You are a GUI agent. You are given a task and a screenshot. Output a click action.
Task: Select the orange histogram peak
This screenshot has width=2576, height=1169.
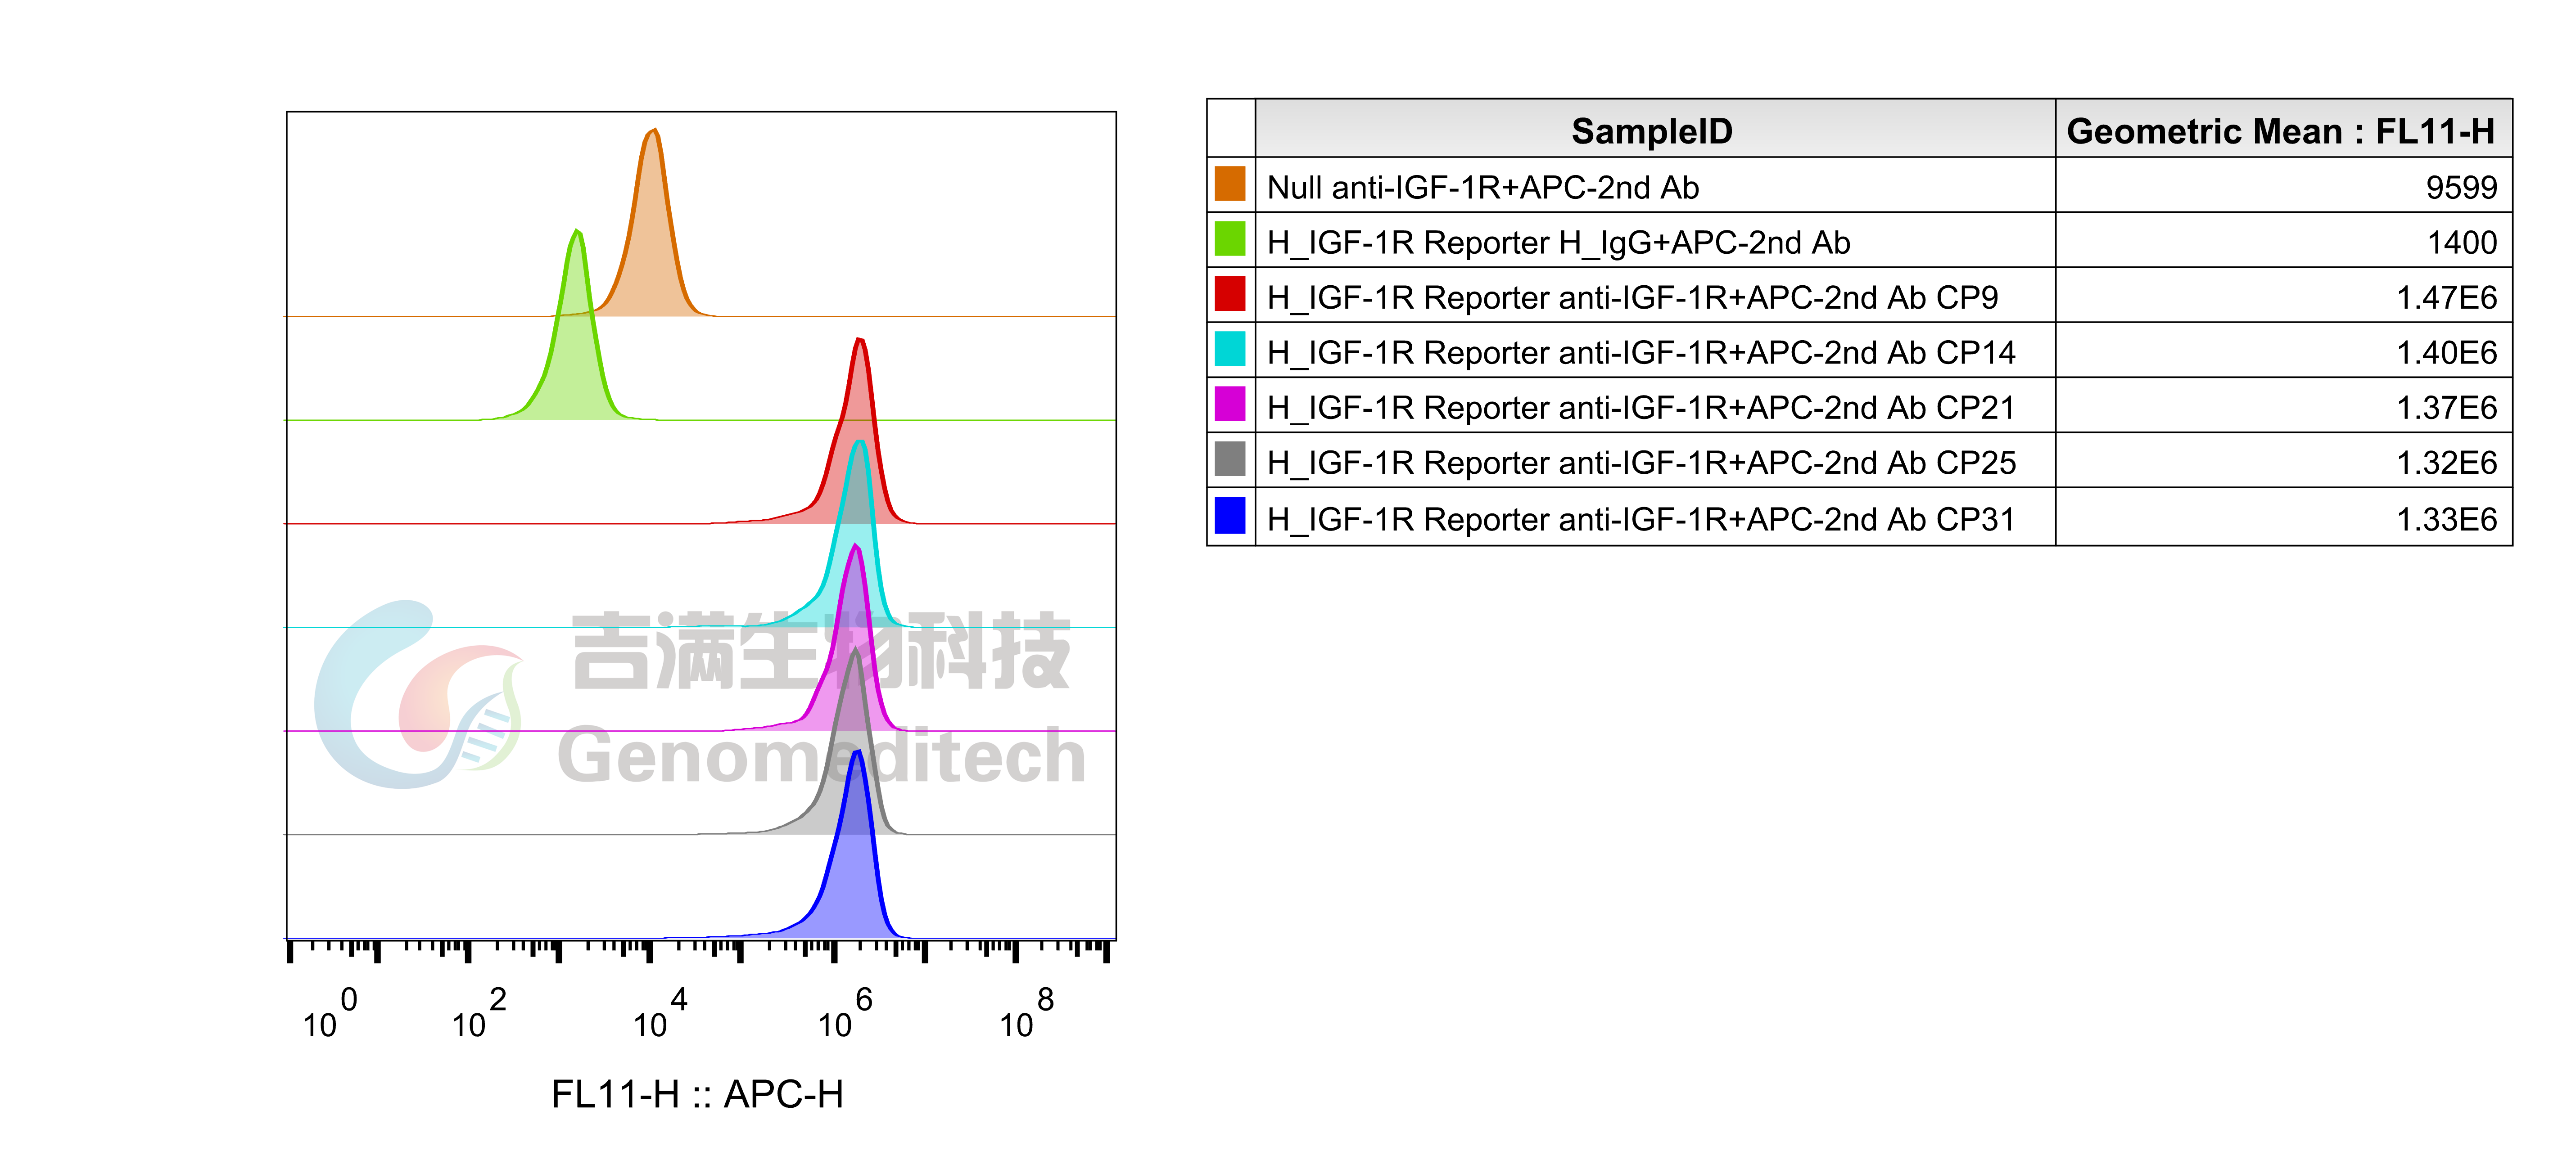click(652, 240)
